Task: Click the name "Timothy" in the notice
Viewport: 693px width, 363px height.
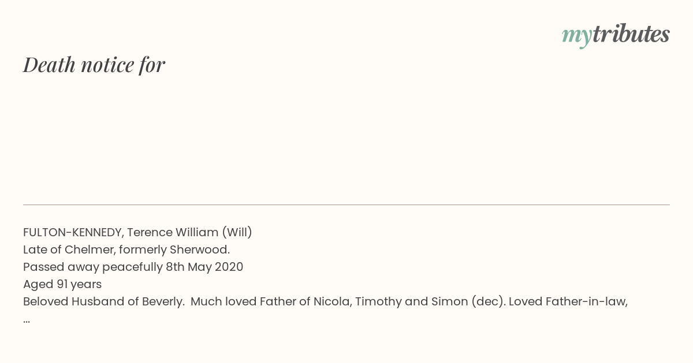Action: click(x=379, y=301)
